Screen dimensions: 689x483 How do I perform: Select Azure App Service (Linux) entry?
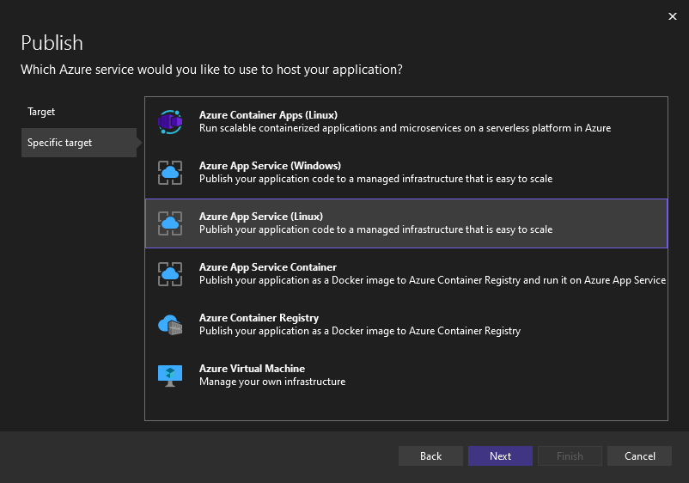pos(261,217)
